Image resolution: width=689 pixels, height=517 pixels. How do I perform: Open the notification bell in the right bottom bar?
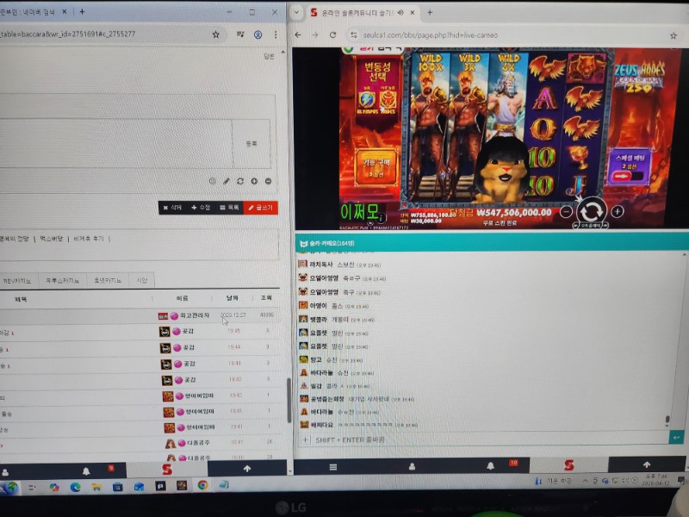pyautogui.click(x=491, y=465)
